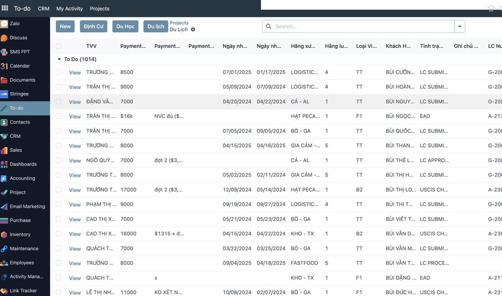Tick the checkbox for the ĐẶNG VĂ... row
The image size is (502, 296).
(x=58, y=101)
